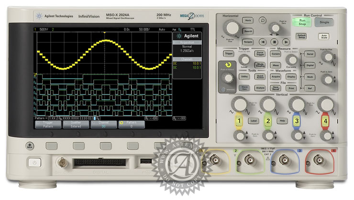Click the front USB port
Image resolution: width=354 pixels, height=200 pixels.
point(146,161)
